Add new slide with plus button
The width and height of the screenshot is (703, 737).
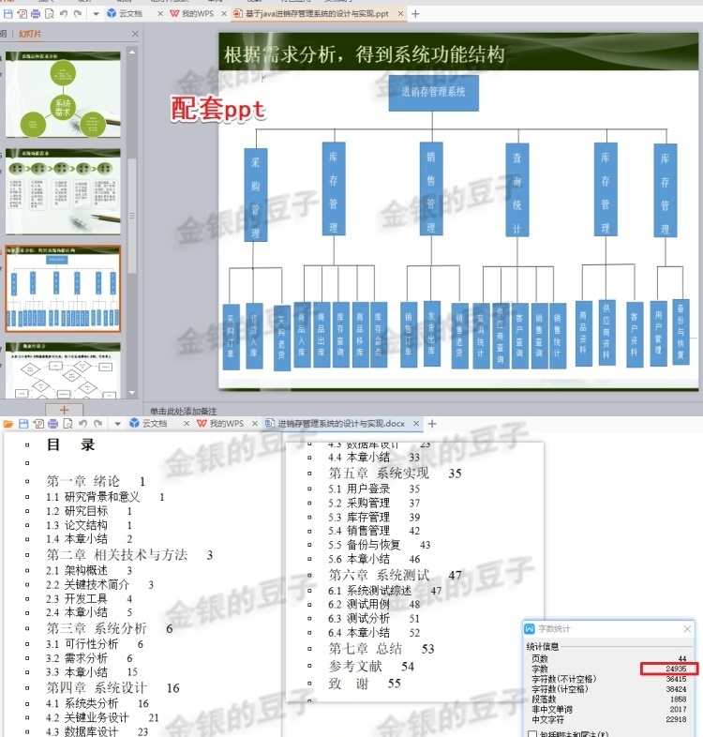pos(65,410)
